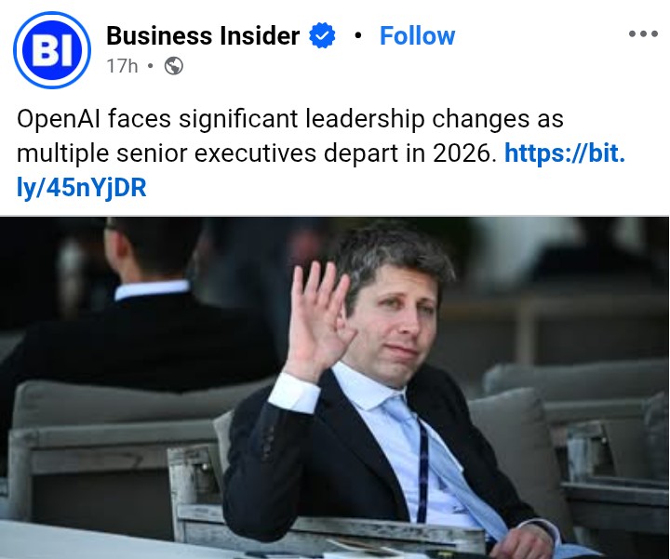Open the Business Insider BI profile logo
This screenshot has height=559, width=670.
pos(52,50)
